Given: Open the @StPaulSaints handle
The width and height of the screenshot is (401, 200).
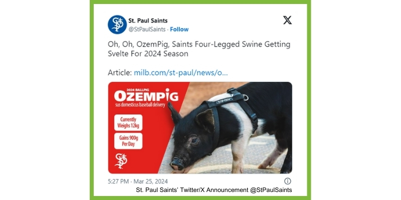Looking at the screenshot, I should pyautogui.click(x=147, y=29).
